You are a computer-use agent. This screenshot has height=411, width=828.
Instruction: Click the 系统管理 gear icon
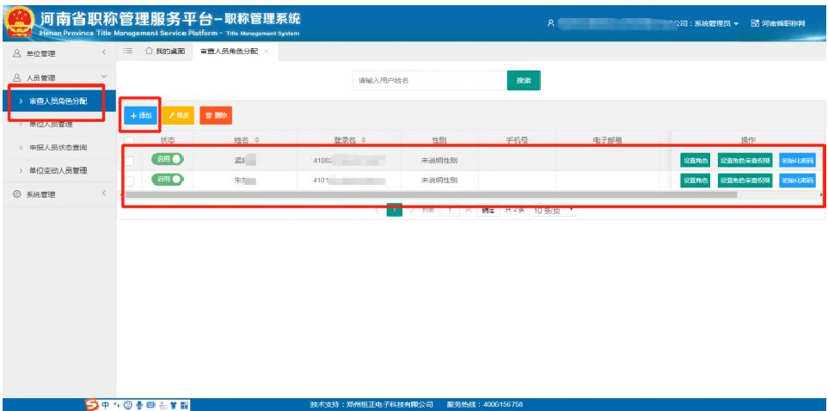(x=17, y=194)
